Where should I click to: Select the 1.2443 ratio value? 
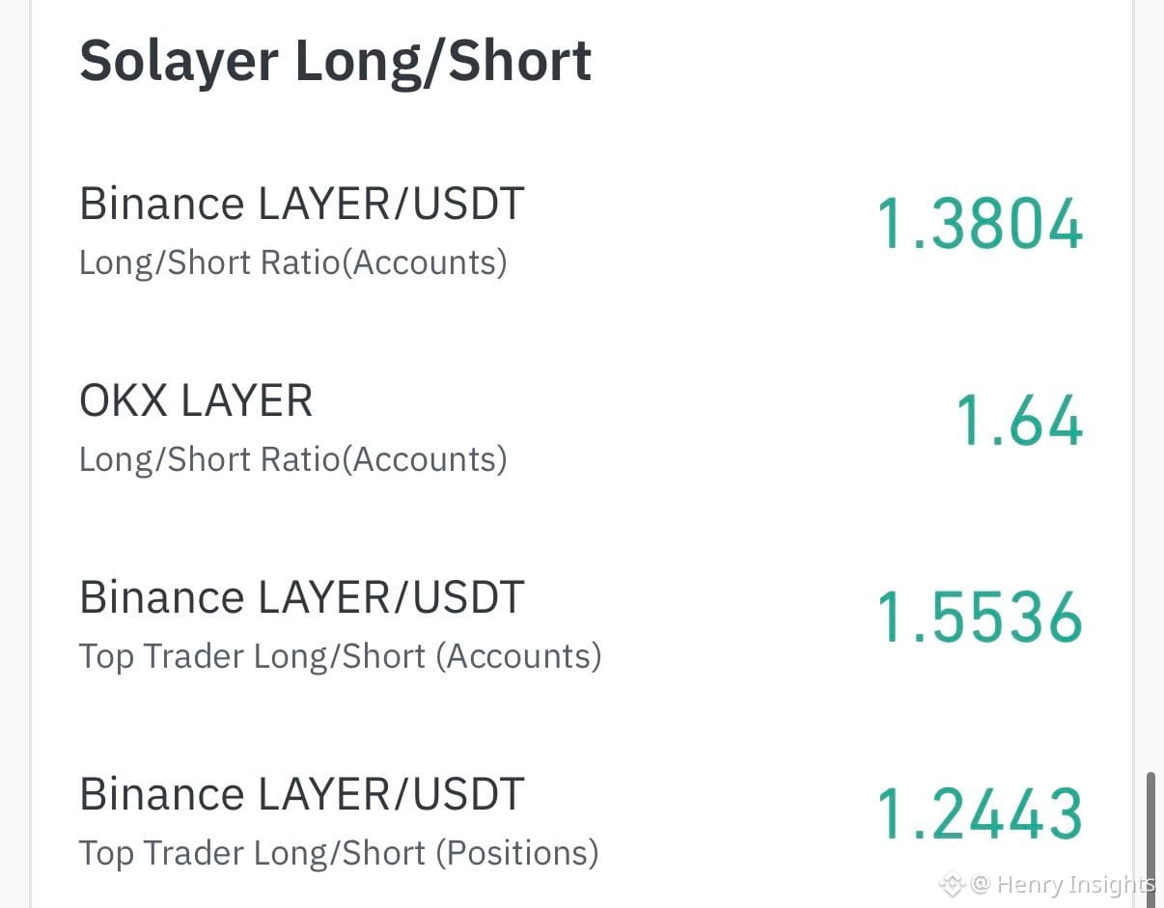click(981, 814)
